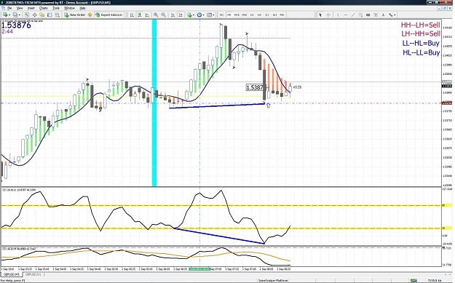Select the M30 timeframe

(245, 15)
